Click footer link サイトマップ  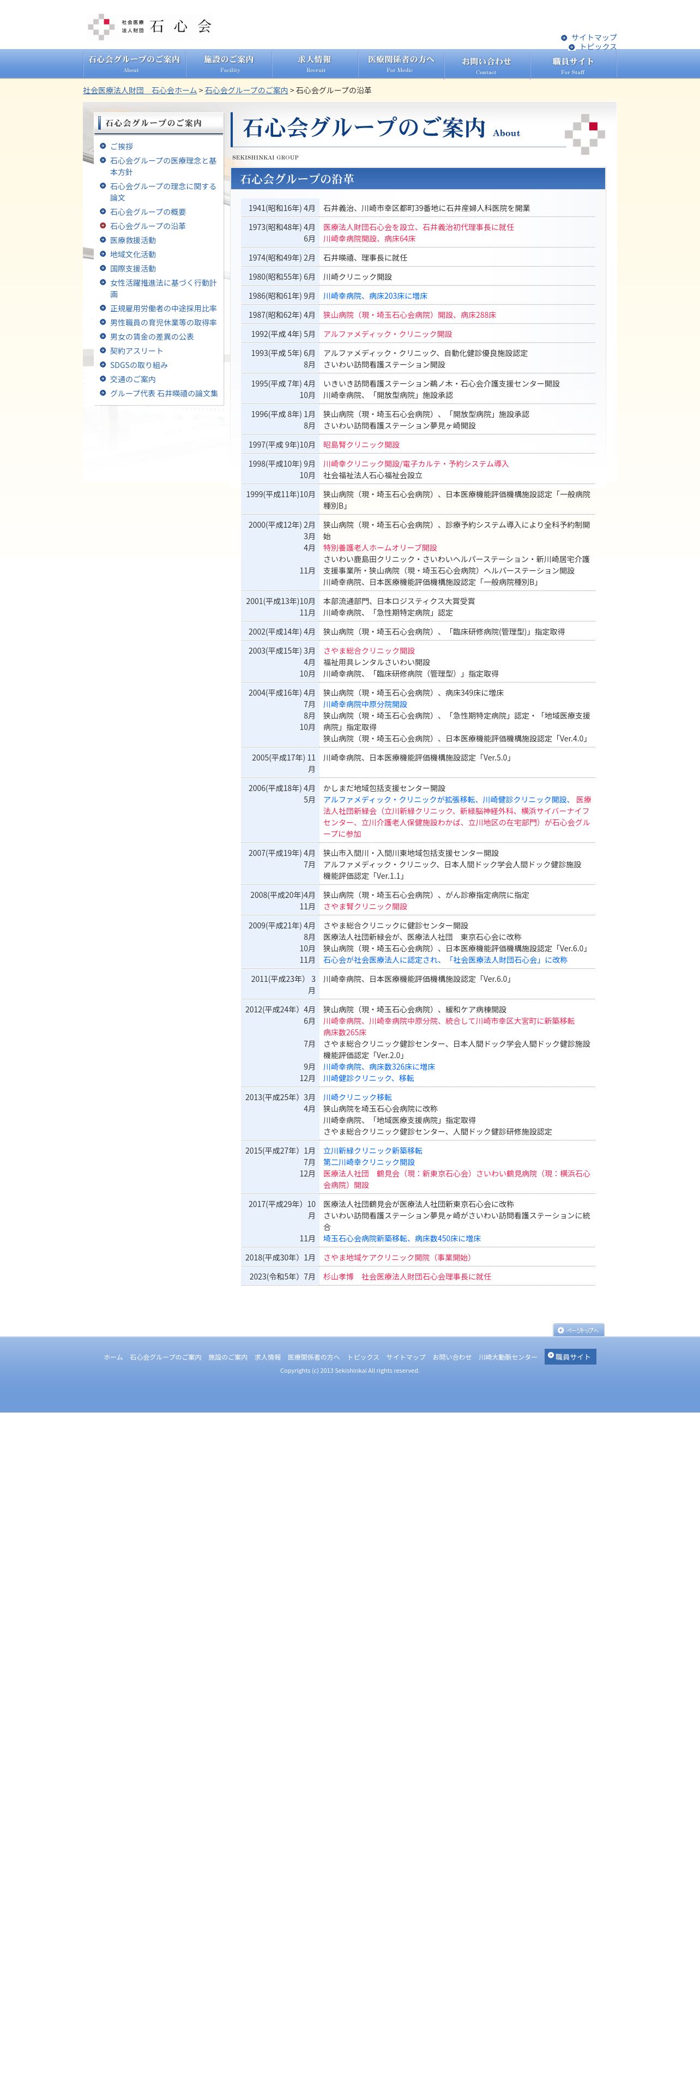(406, 1356)
